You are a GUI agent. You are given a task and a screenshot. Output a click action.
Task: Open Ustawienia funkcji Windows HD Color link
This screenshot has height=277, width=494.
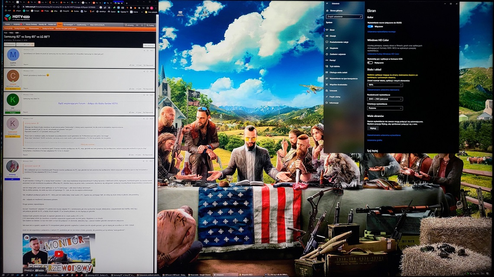tap(383, 54)
